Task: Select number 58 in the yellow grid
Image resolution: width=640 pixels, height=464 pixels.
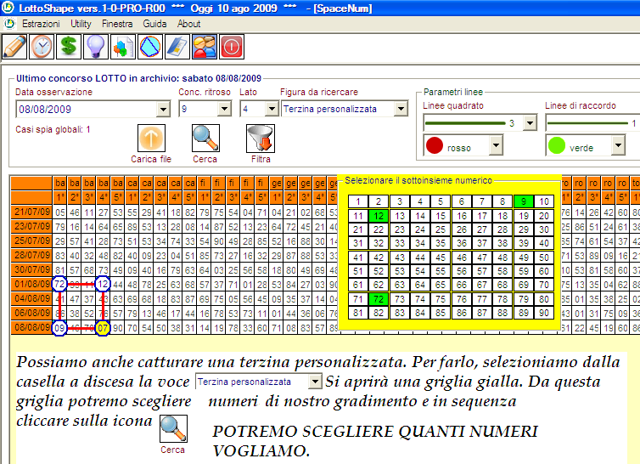Action: click(502, 271)
